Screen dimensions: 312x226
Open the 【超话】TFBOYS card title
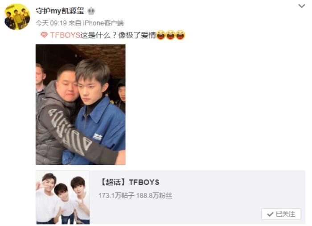(130, 182)
